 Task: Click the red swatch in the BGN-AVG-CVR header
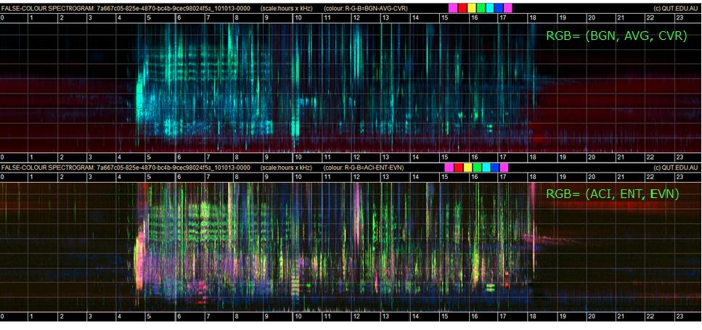(x=462, y=7)
